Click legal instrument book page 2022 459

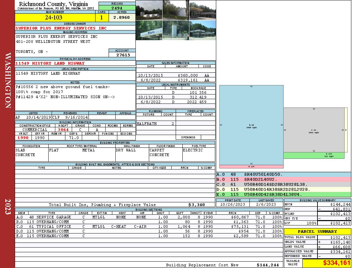[x=197, y=102]
